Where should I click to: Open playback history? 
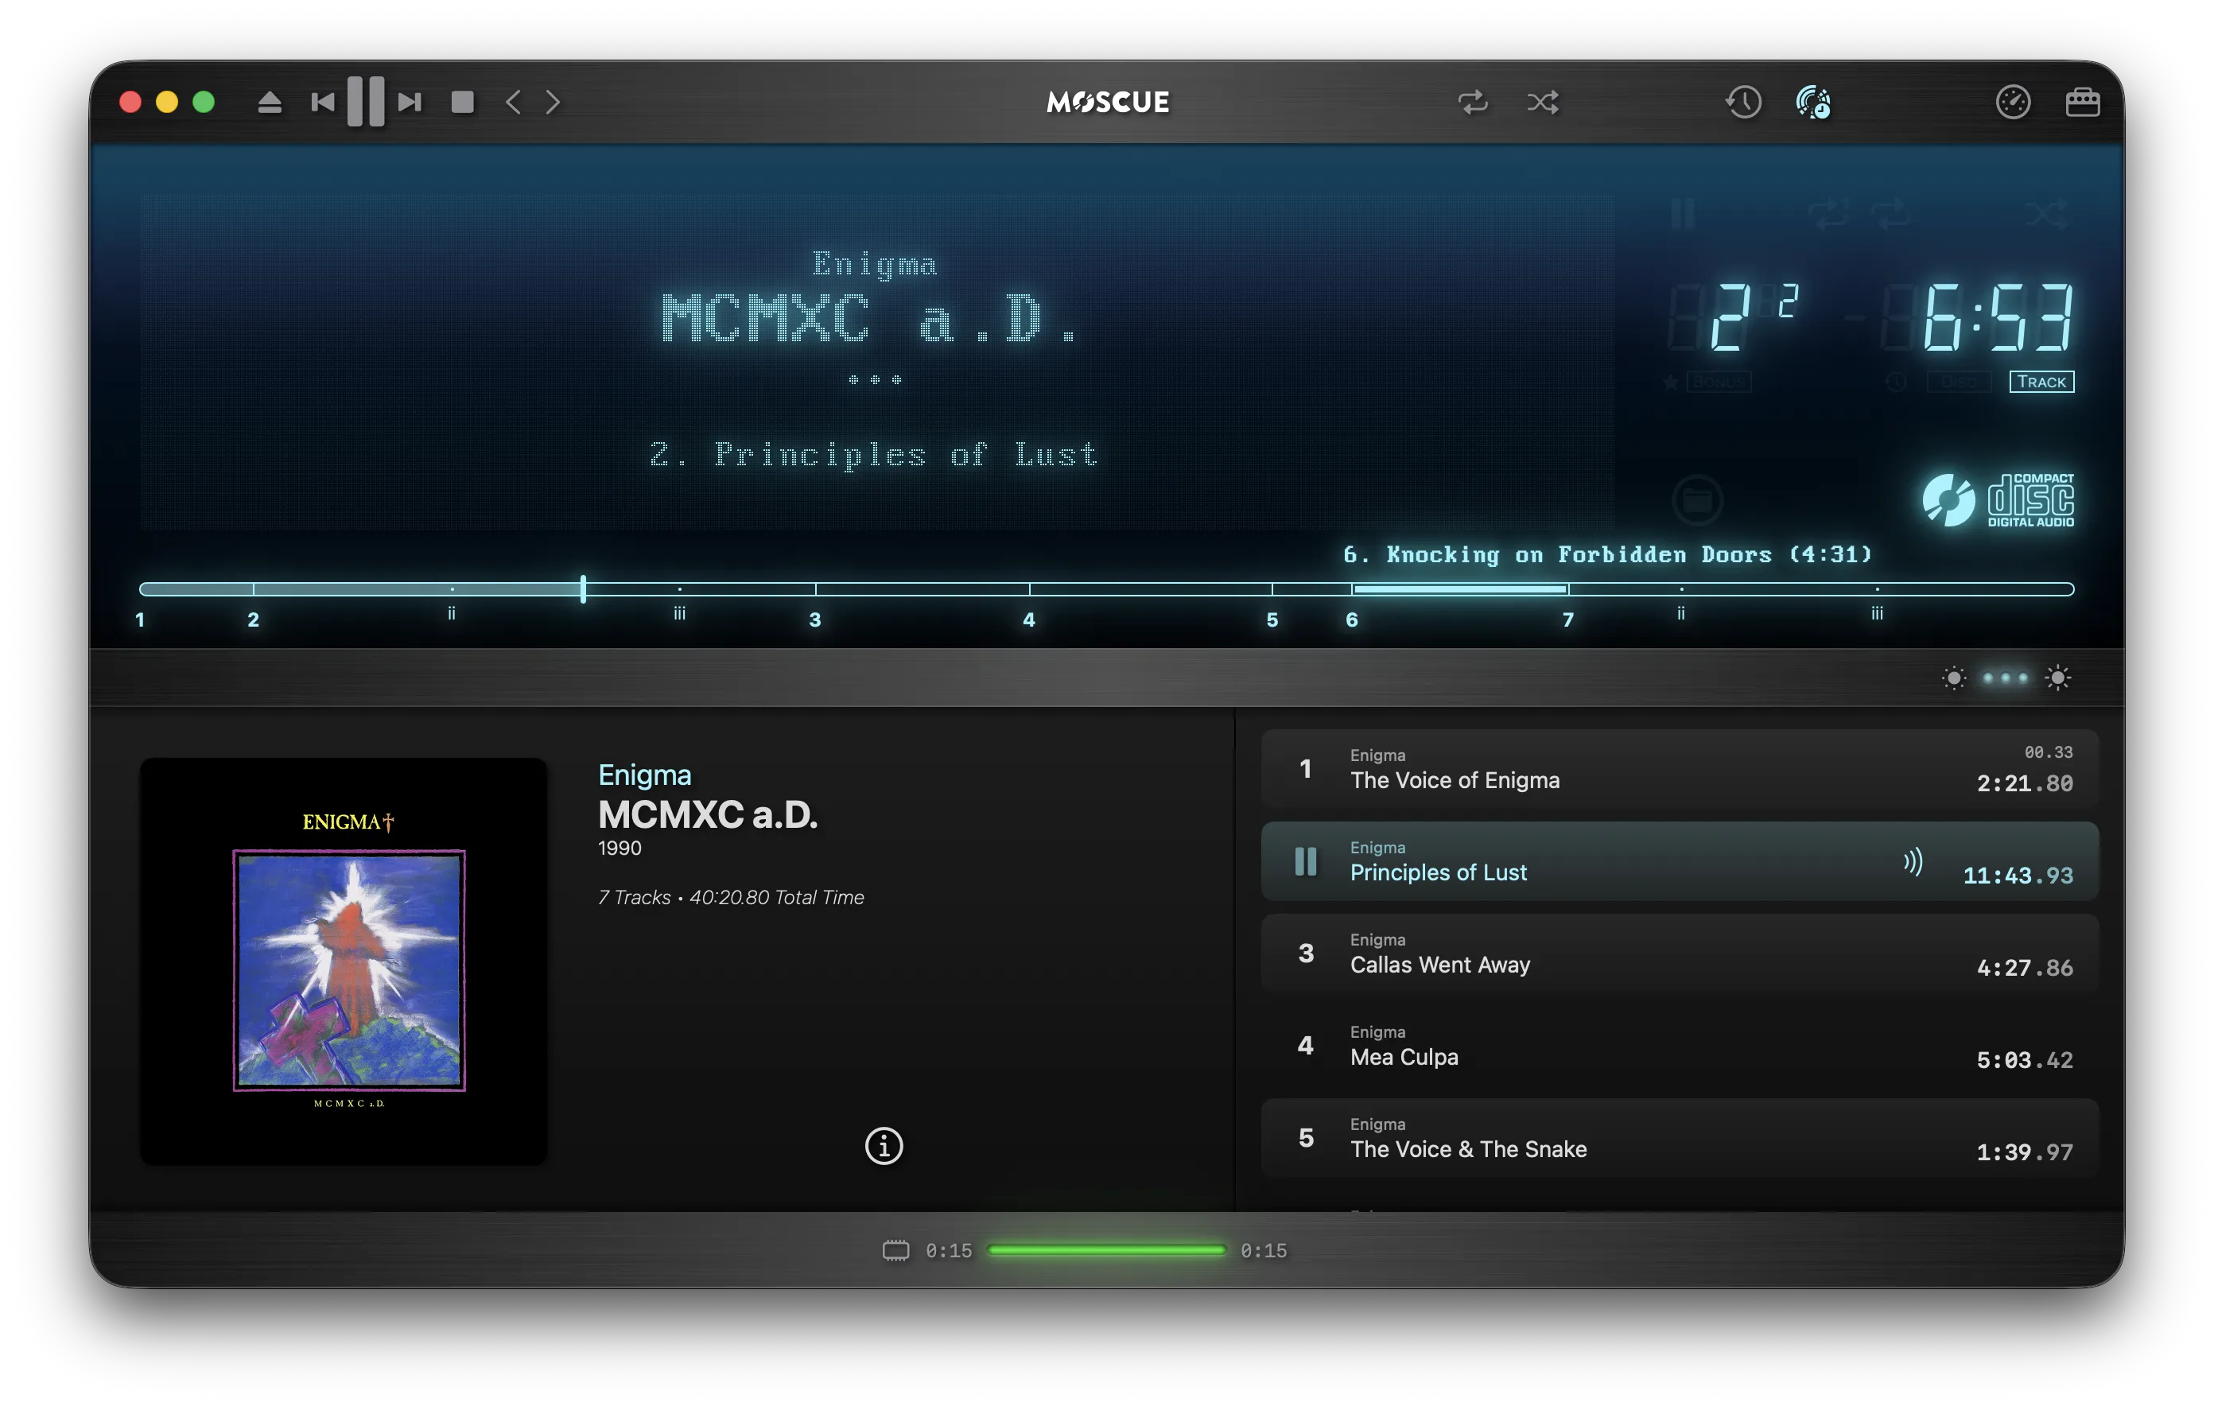[x=1742, y=102]
